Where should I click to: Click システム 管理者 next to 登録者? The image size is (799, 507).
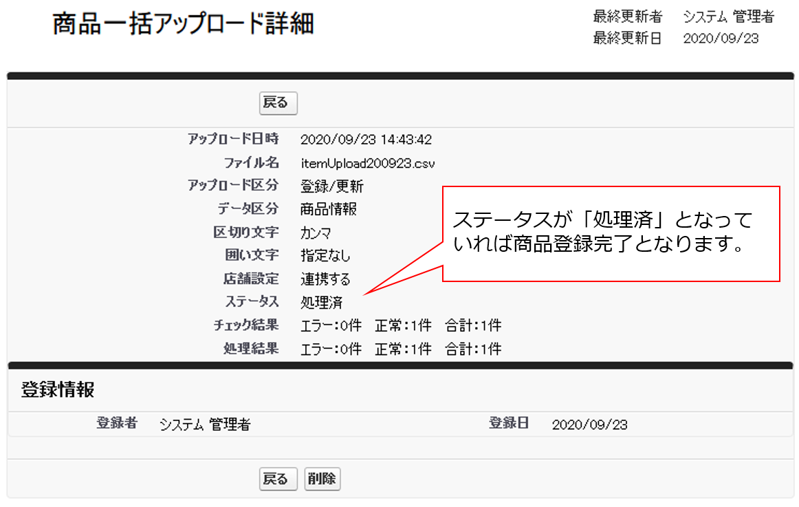[x=205, y=425]
